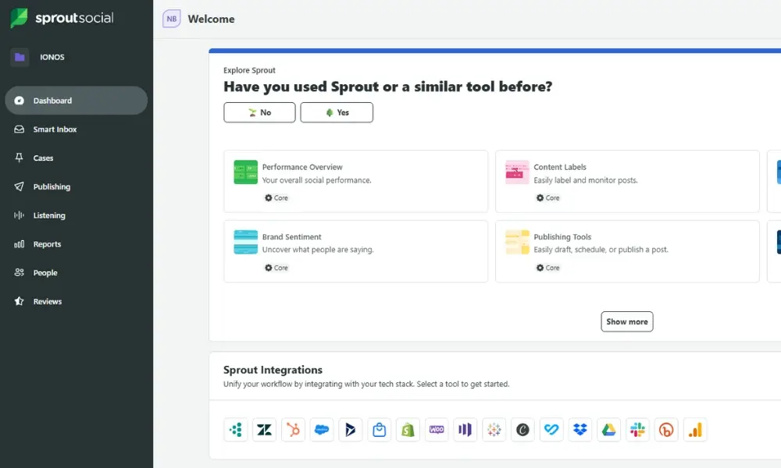Open the Google Drive integration
The width and height of the screenshot is (781, 468).
pyautogui.click(x=608, y=430)
